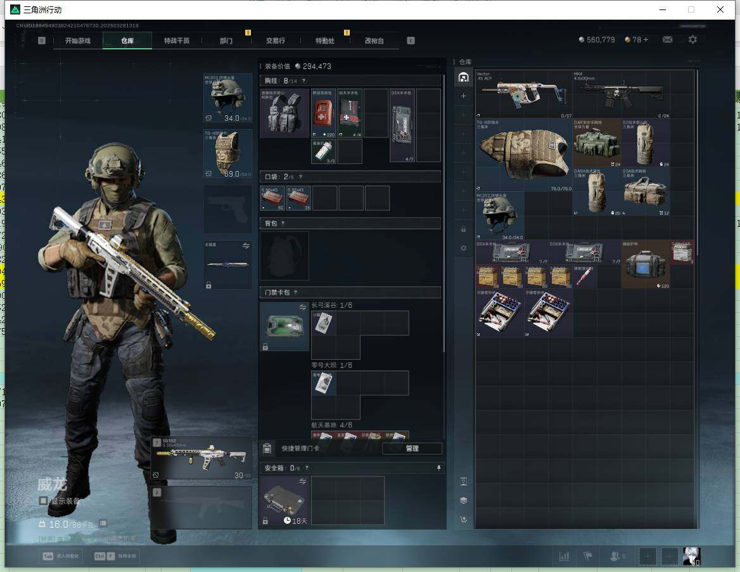
Task: Open the weight details list icon
Action: (103, 523)
